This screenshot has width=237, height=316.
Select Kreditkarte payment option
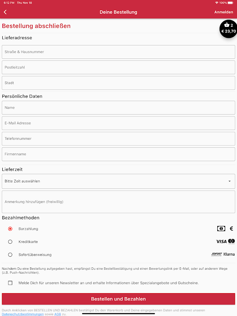click(x=10, y=242)
